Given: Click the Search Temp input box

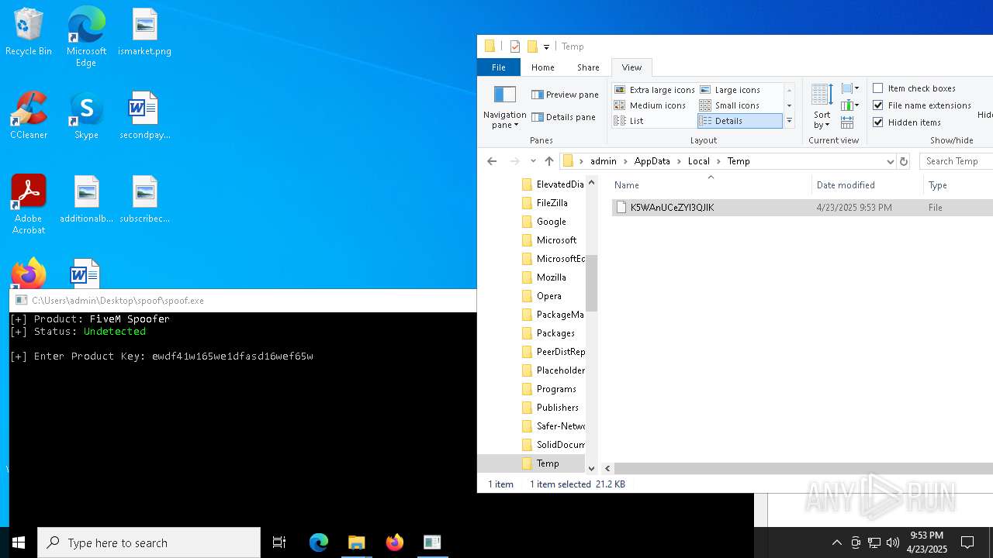Looking at the screenshot, I should pyautogui.click(x=957, y=161).
